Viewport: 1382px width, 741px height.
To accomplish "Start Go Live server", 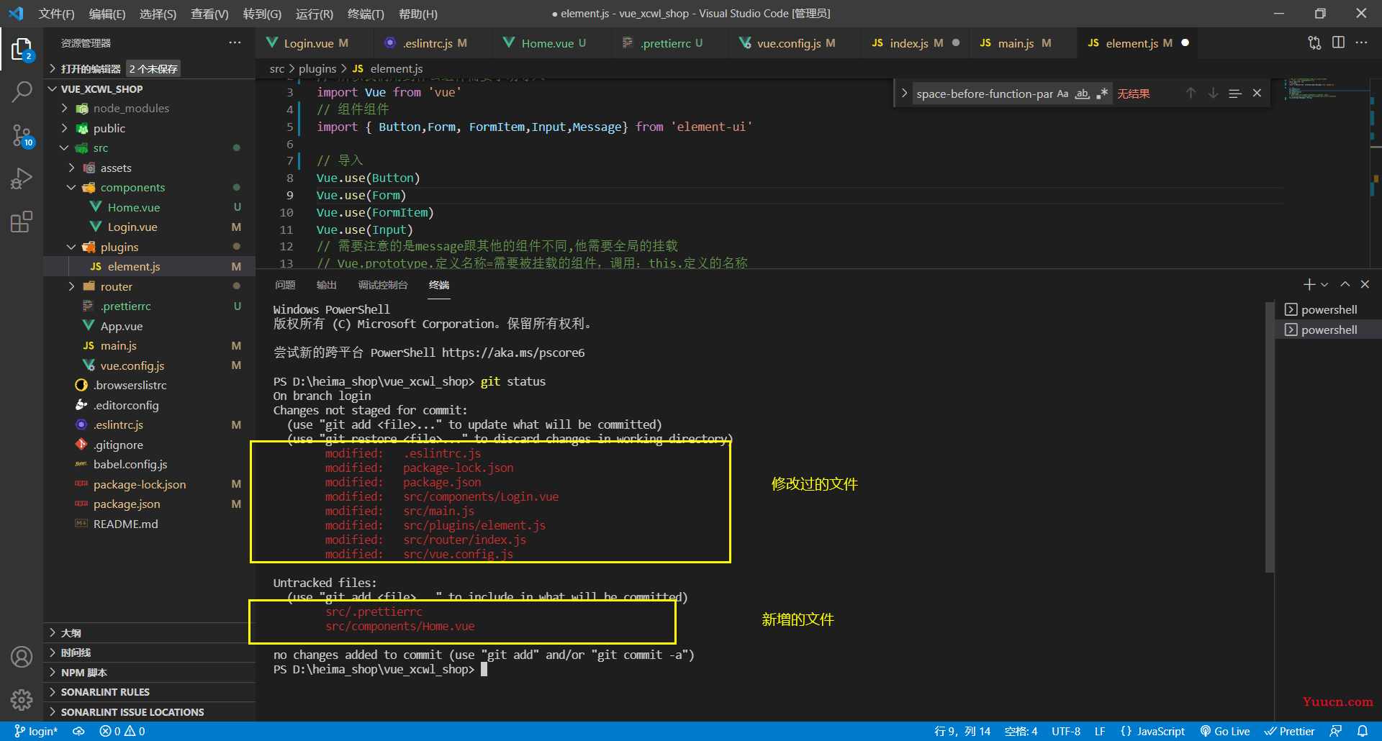I will point(1224,731).
